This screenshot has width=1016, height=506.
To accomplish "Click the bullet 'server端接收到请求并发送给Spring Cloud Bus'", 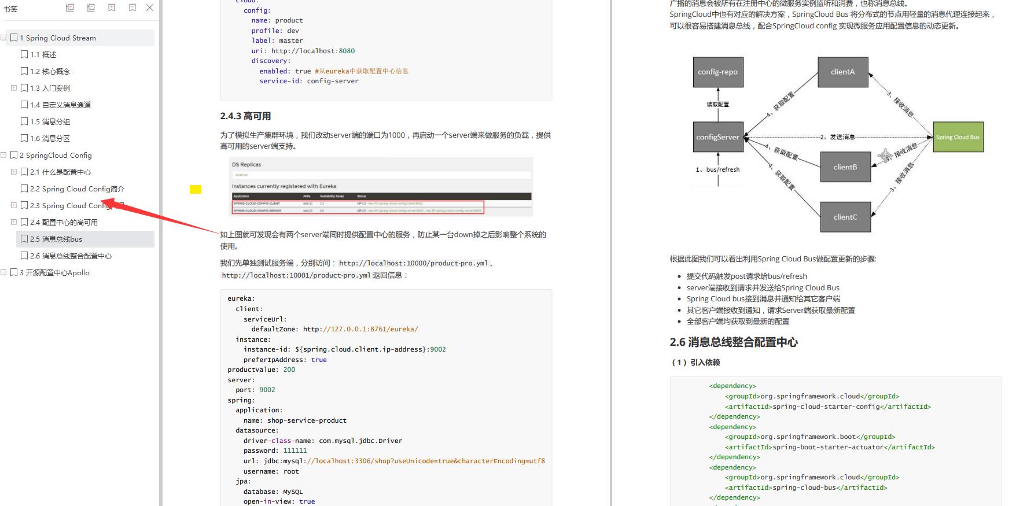I will click(763, 287).
